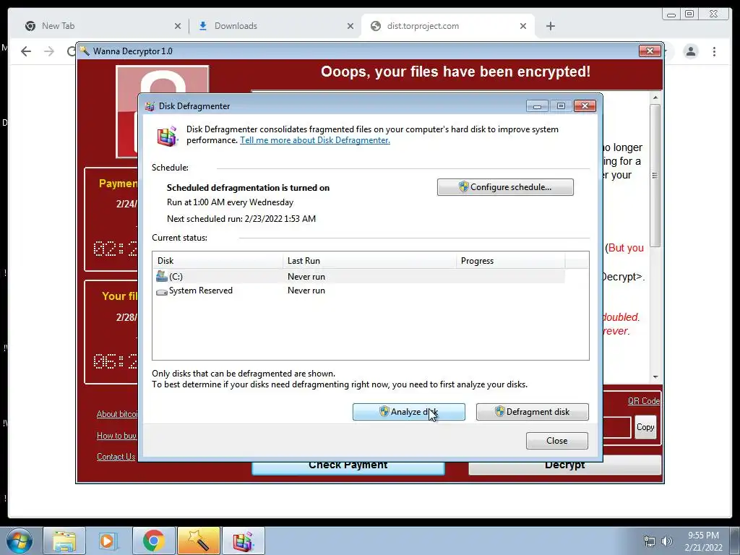Close the Downloads browser tab
Image resolution: width=740 pixels, height=555 pixels.
(350, 26)
